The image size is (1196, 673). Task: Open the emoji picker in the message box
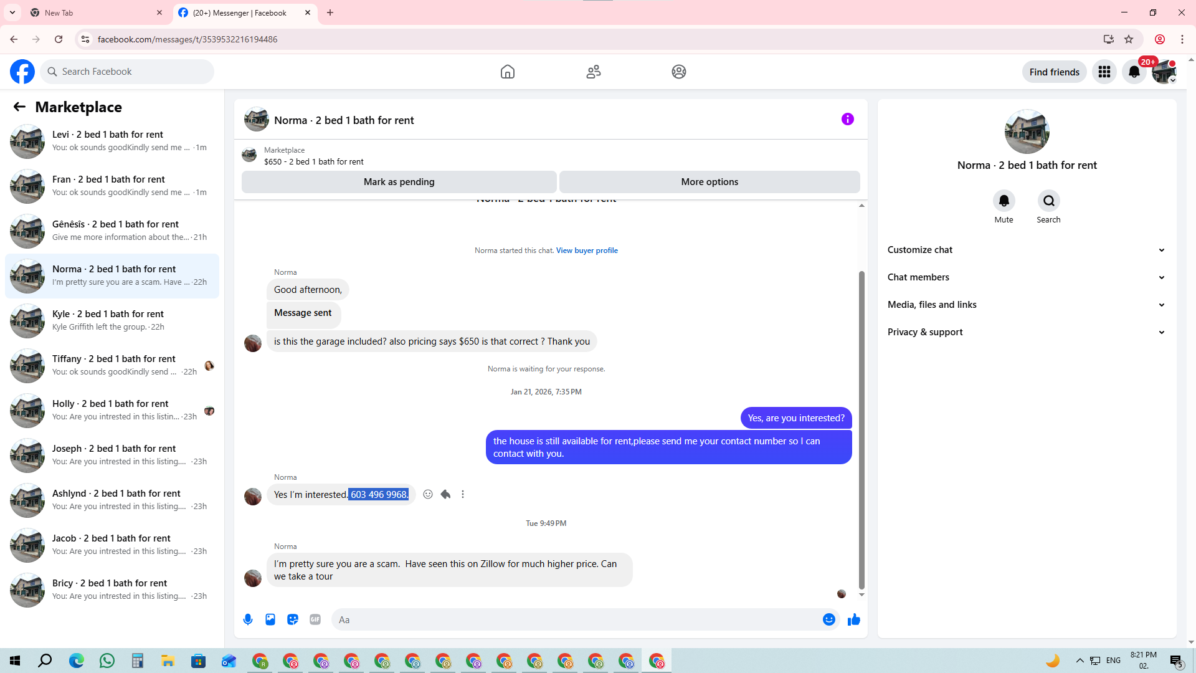[828, 619]
